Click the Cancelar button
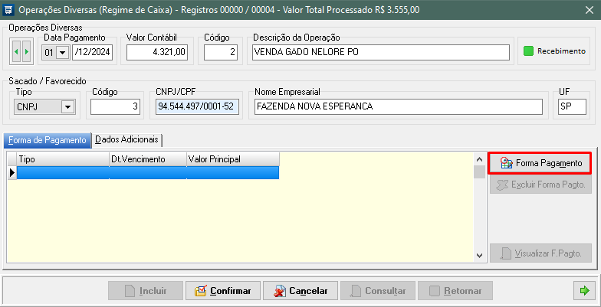The height and width of the screenshot is (307, 601). pyautogui.click(x=301, y=291)
